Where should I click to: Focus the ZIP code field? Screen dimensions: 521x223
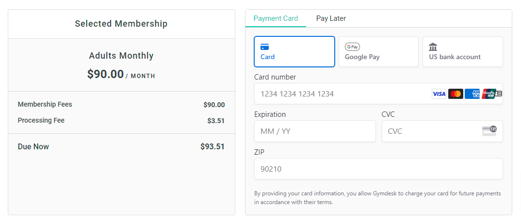(378, 169)
